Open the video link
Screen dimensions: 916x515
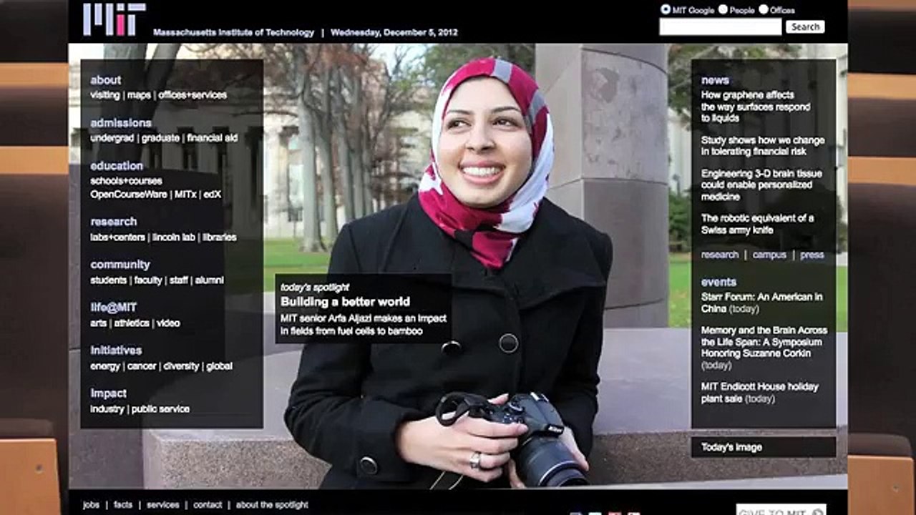point(169,323)
